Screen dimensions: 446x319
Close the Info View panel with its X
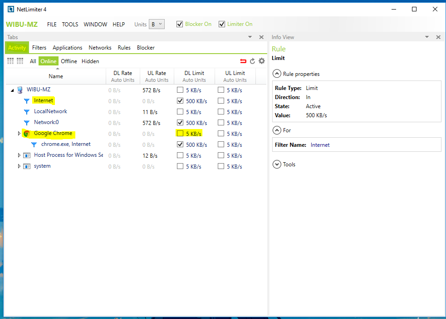pos(438,37)
